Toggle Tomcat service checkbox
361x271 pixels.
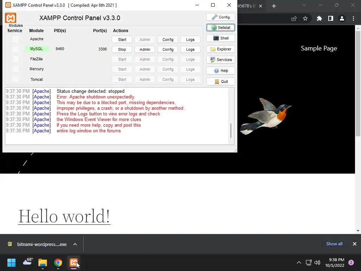(x=16, y=79)
